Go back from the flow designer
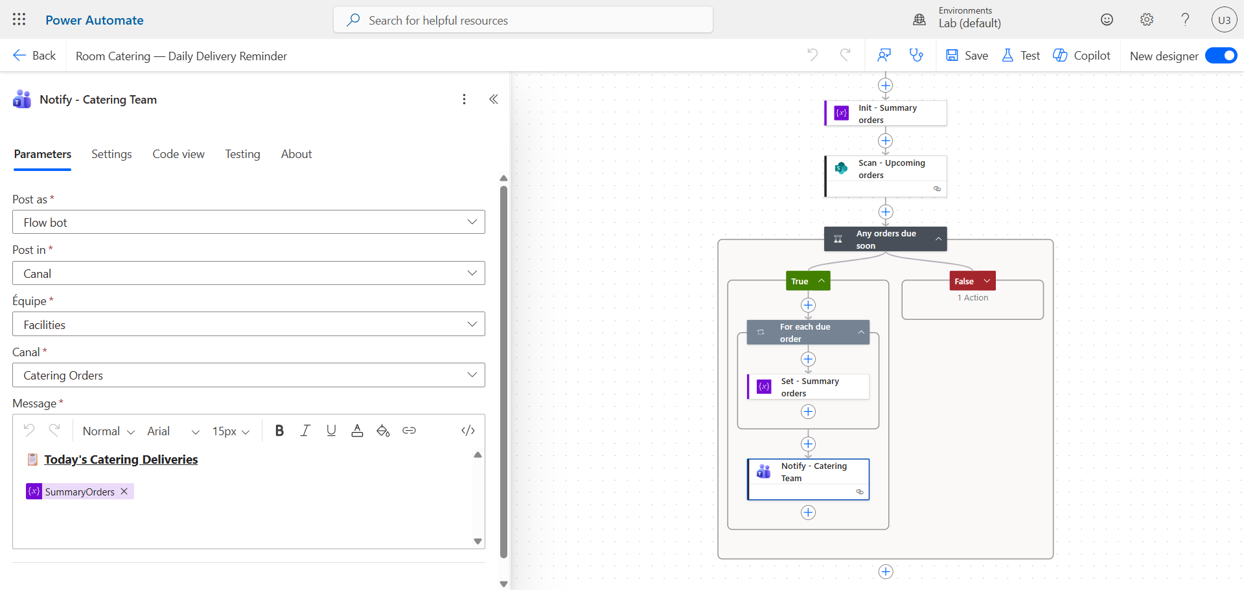Image resolution: width=1244 pixels, height=590 pixels. coord(34,56)
